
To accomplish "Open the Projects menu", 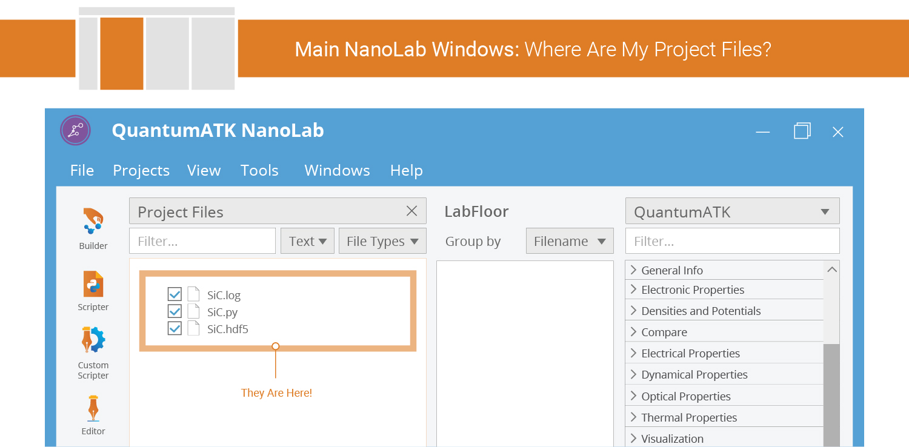I will coord(141,171).
